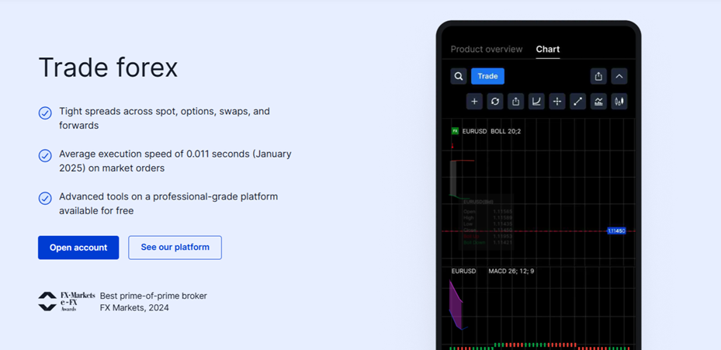Click the Open account button
The width and height of the screenshot is (721, 350).
pyautogui.click(x=78, y=248)
